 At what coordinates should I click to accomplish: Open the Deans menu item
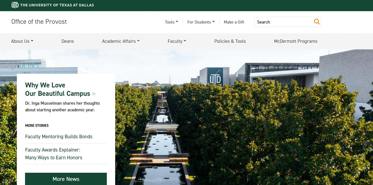[x=68, y=41]
